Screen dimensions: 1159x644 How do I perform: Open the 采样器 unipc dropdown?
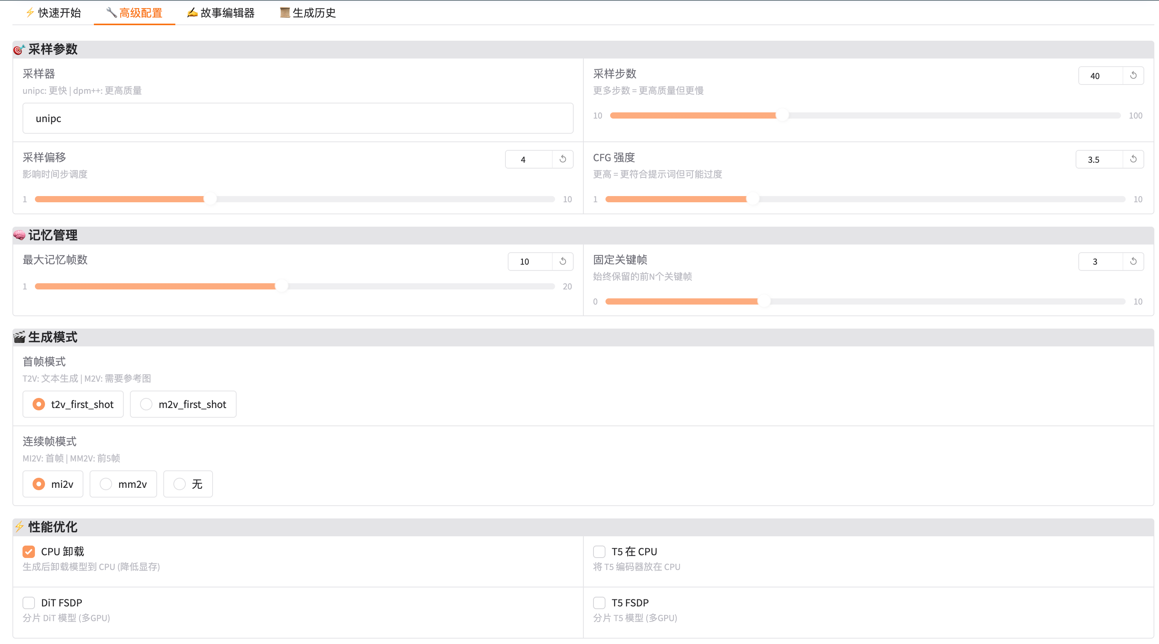coord(298,118)
